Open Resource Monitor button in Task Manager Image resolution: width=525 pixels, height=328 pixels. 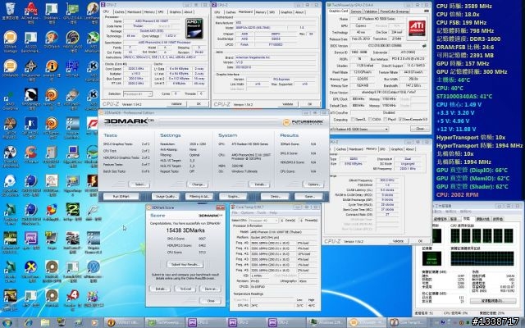(491, 301)
